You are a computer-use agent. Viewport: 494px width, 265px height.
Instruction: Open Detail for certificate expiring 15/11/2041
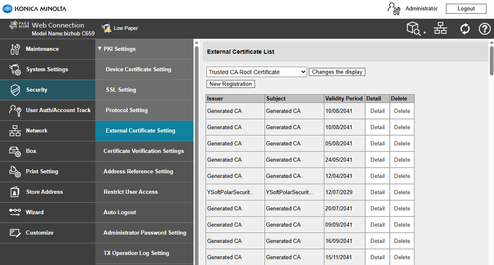pos(377,257)
